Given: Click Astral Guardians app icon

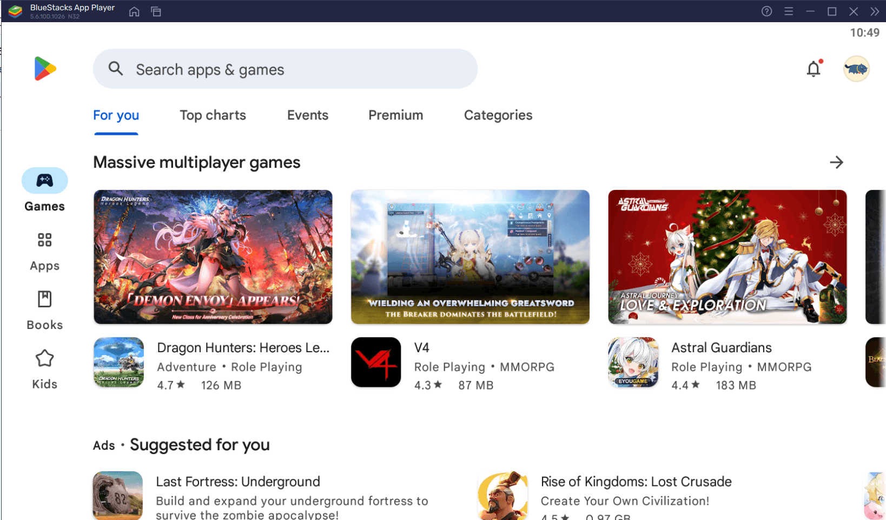Looking at the screenshot, I should [633, 362].
